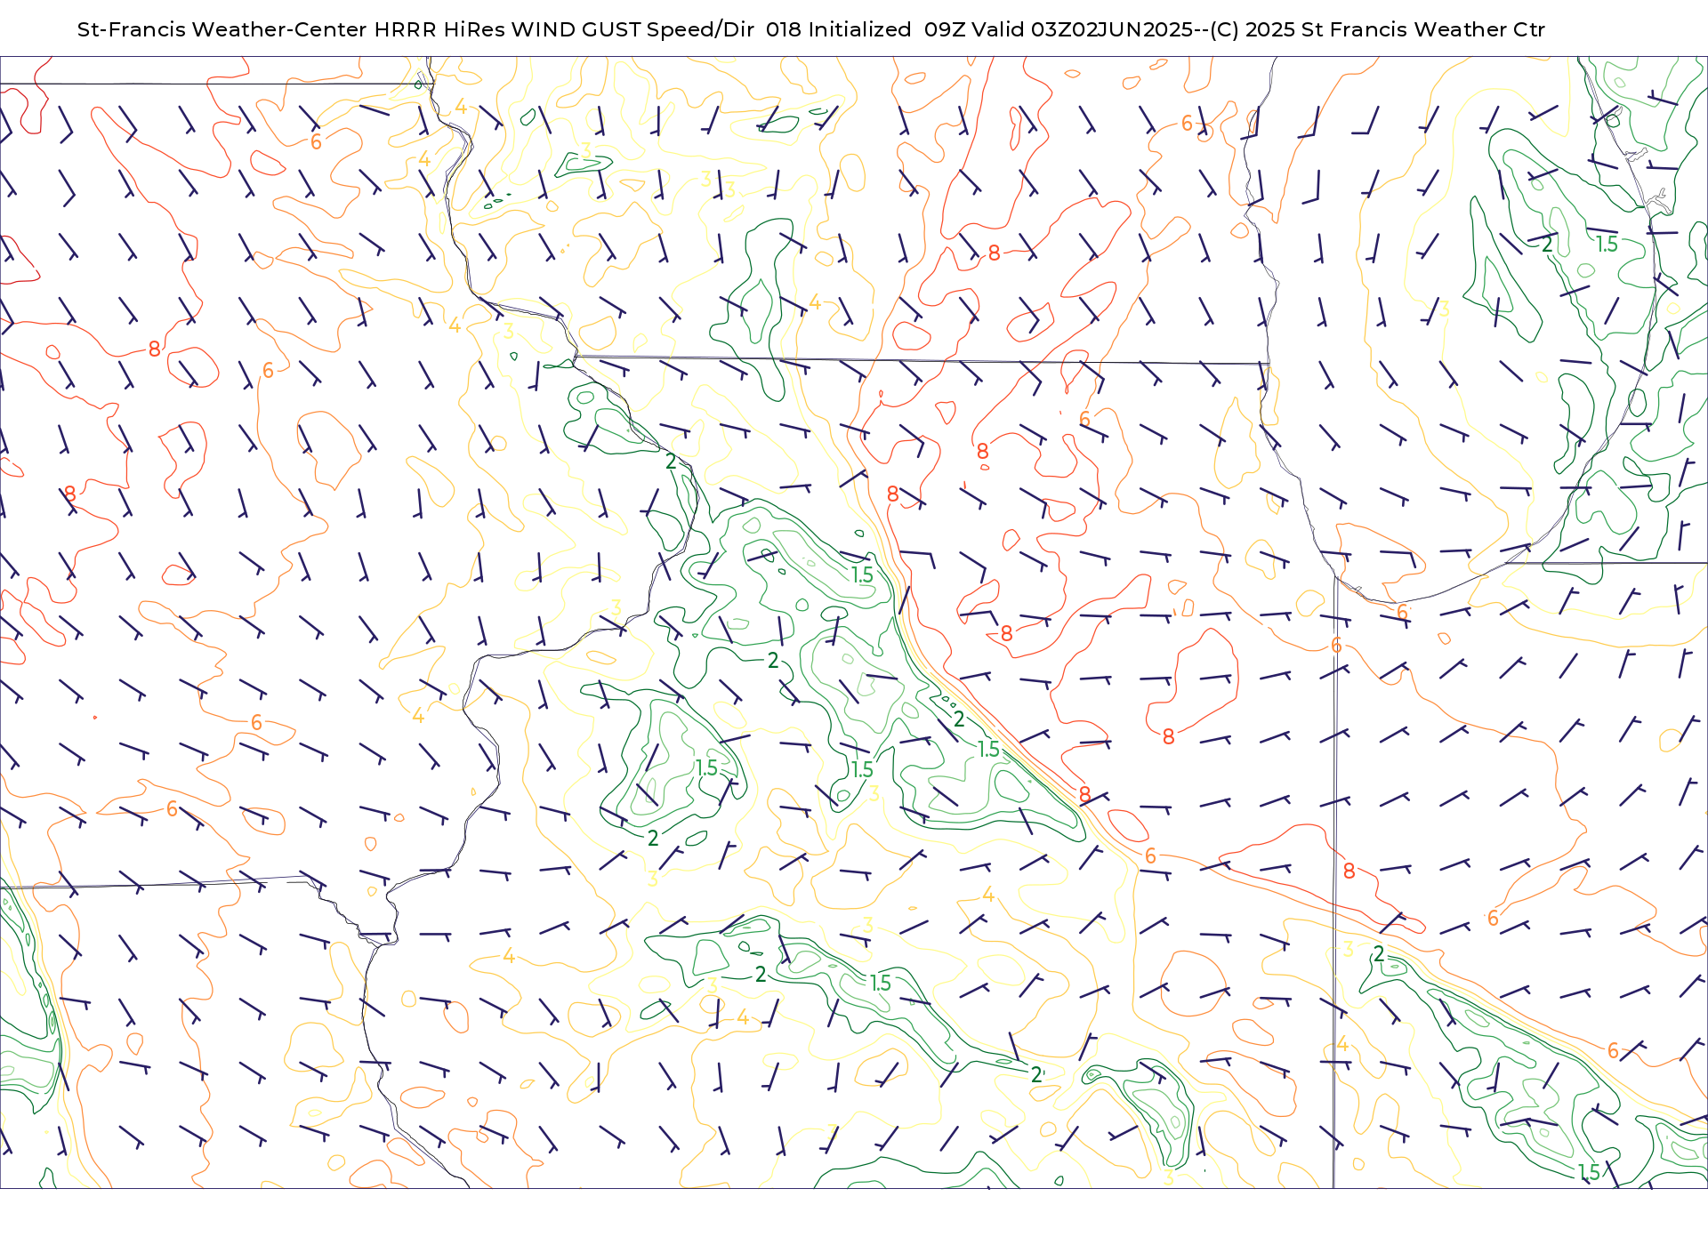The height and width of the screenshot is (1245, 1708).
Task: Select the 'Valid 03Z02JUN2025' timestamp text
Action: pos(1082,29)
